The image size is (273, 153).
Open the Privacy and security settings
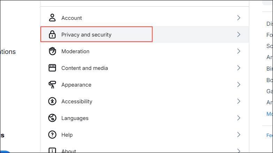coord(86,35)
